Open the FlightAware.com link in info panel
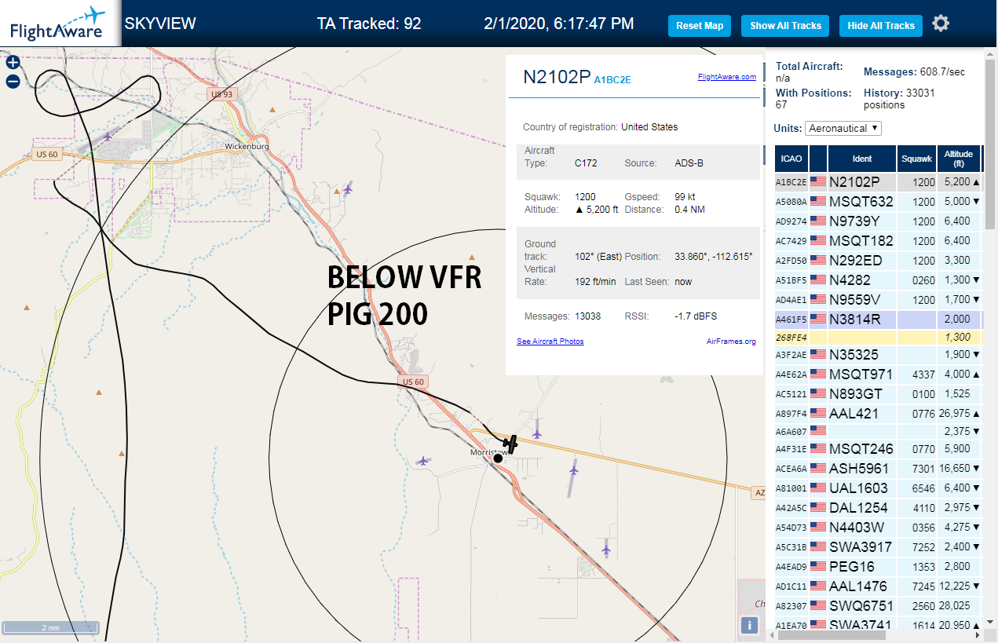The width and height of the screenshot is (998, 643). click(x=726, y=77)
